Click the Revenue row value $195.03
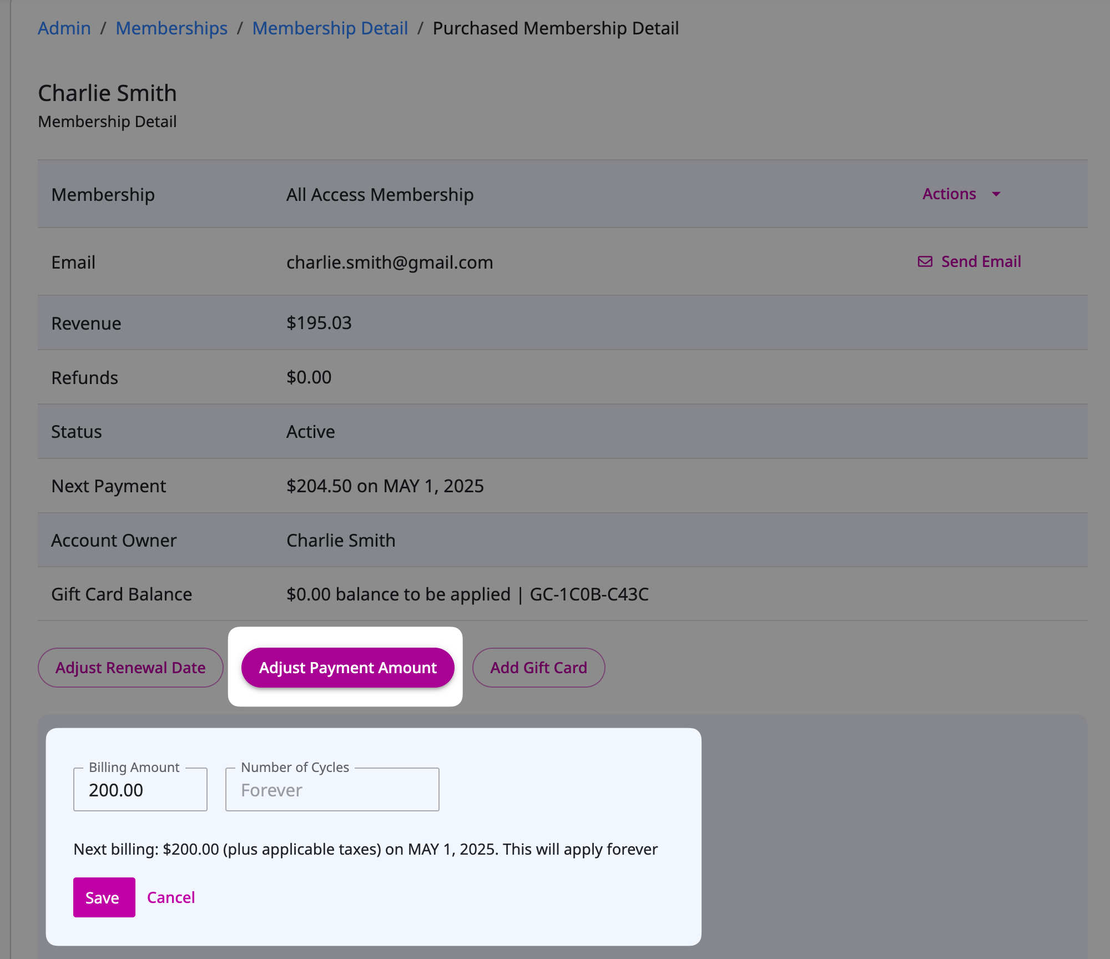 (319, 322)
